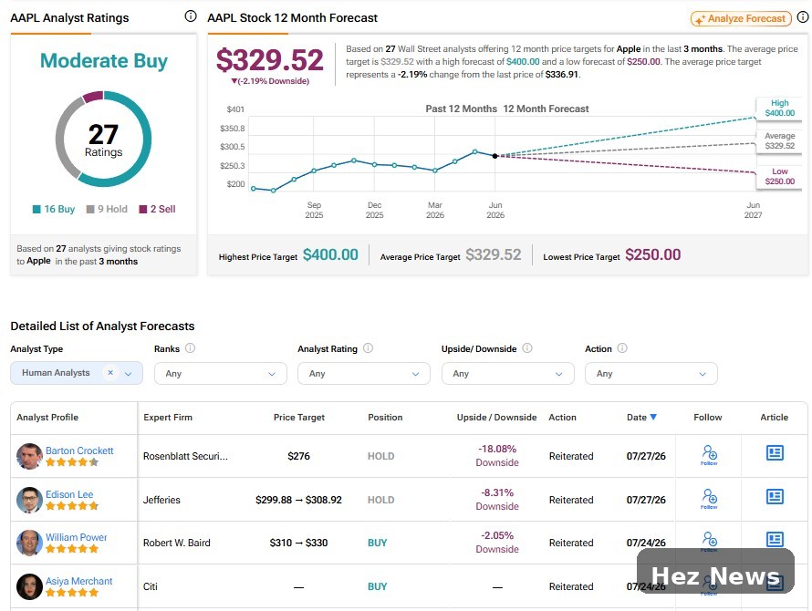This screenshot has height=611, width=812.
Task: Open the article icon for William Power
Action: coord(775,540)
